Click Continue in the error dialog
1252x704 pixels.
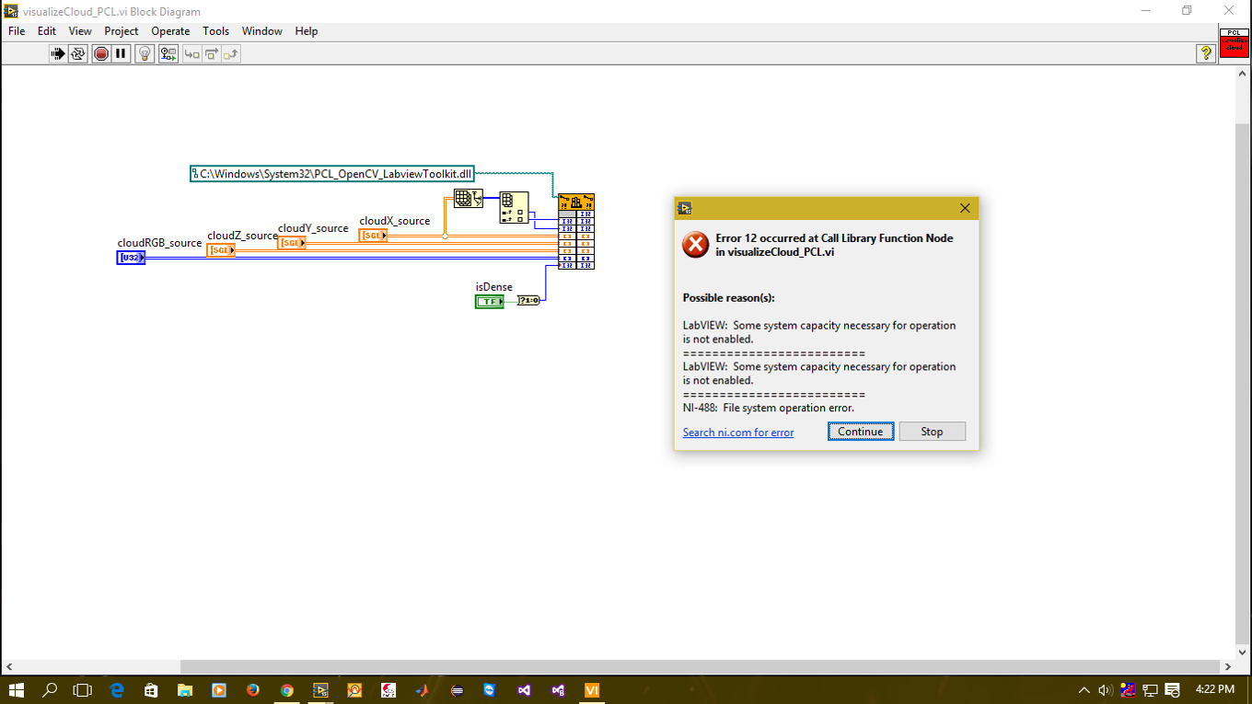point(861,432)
